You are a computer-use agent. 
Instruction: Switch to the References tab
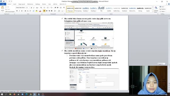[x=30, y=4]
